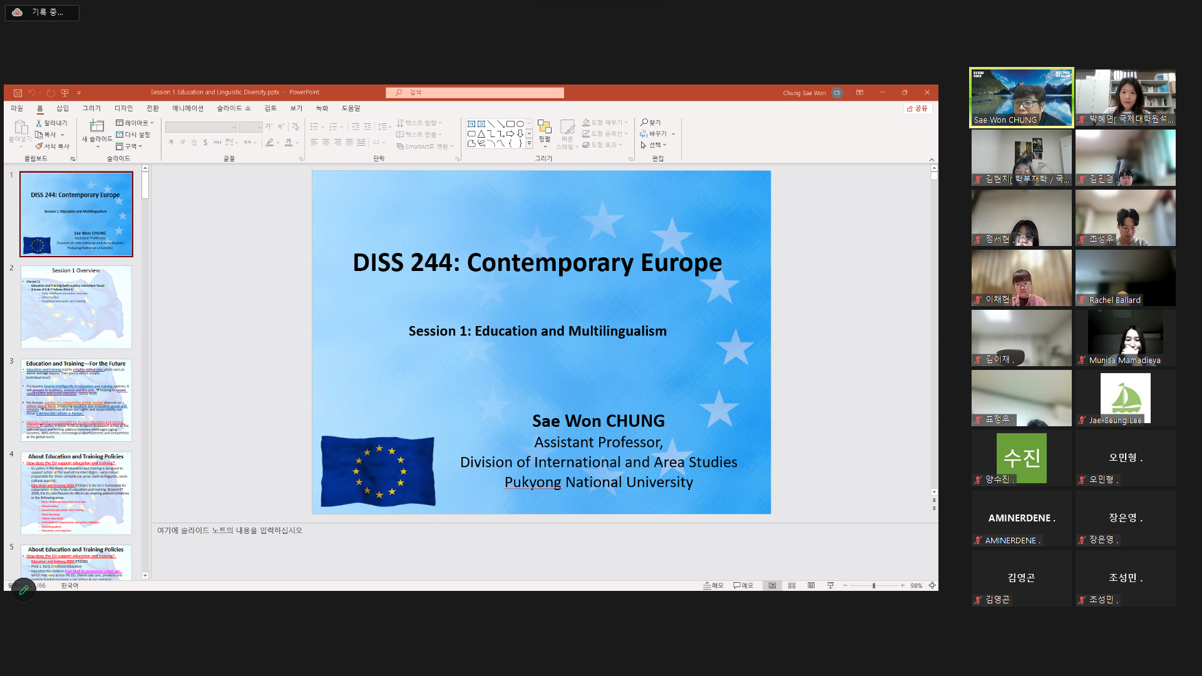Open the Insert (삽입) ribbon tab
Image resolution: width=1202 pixels, height=676 pixels.
pyautogui.click(x=63, y=108)
